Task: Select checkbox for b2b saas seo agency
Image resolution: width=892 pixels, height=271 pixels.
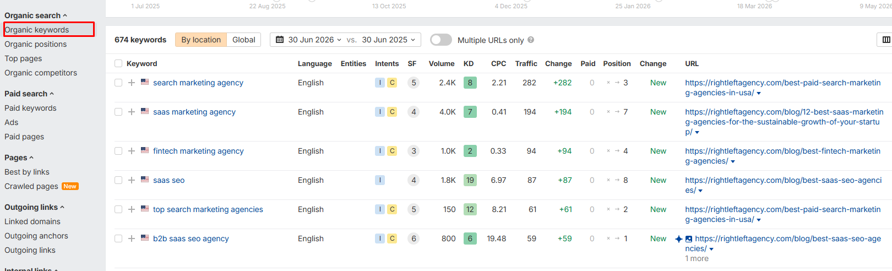Action: (x=118, y=239)
